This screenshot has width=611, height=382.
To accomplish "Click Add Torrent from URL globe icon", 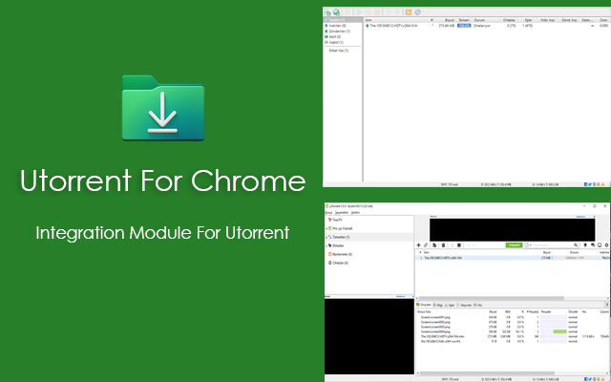I will [x=336, y=12].
